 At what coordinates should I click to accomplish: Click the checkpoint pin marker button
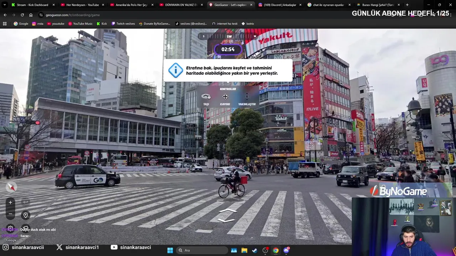[26, 215]
